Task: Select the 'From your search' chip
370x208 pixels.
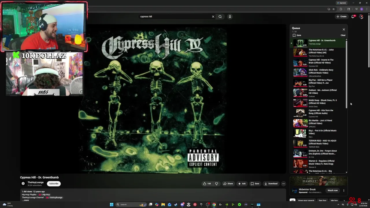Action: tap(306, 200)
